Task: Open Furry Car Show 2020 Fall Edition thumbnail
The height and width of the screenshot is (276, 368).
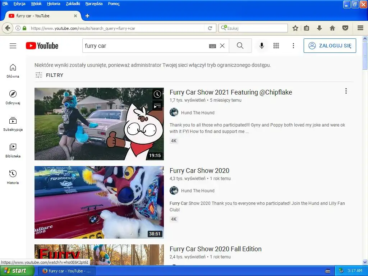Action: [99, 255]
